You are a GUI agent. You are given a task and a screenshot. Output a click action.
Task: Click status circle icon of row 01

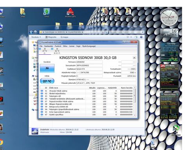click(42, 91)
